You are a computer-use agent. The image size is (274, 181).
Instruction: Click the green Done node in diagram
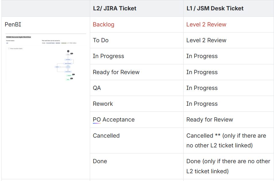tap(68, 80)
